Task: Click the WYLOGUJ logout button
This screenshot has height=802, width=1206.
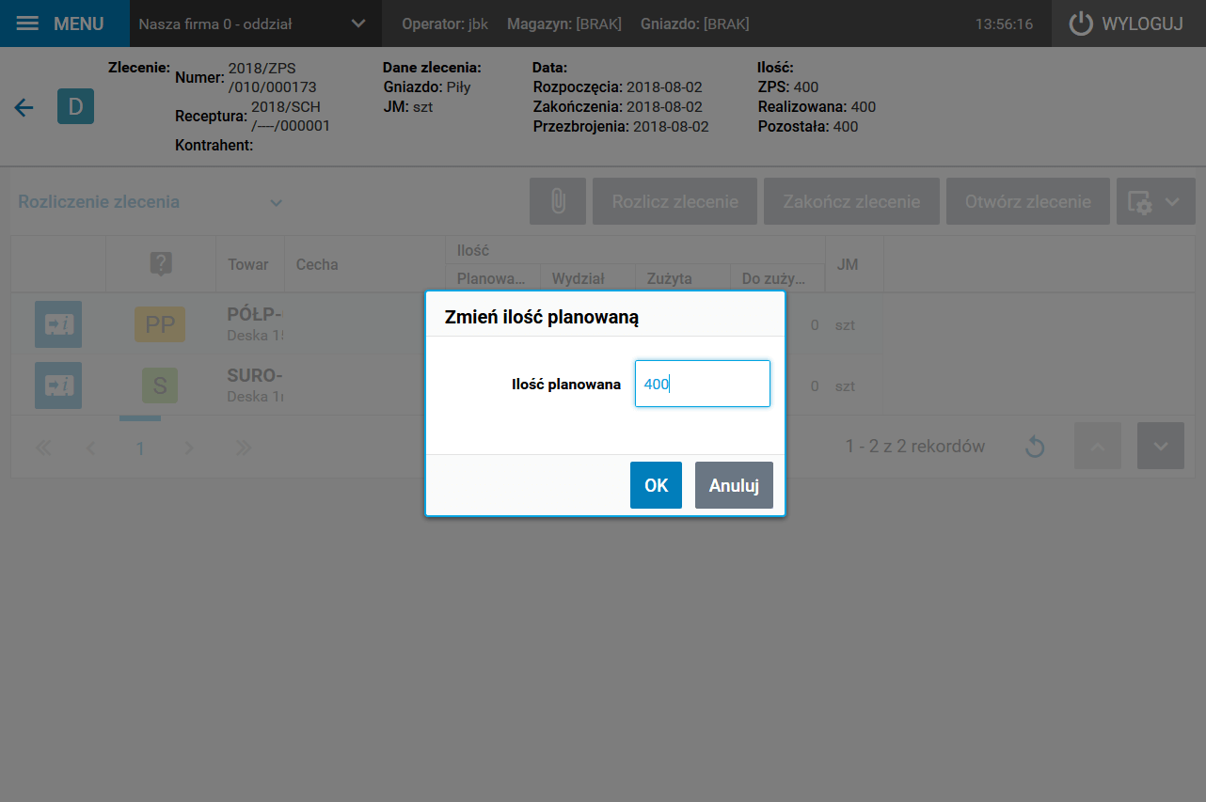Action: (1128, 24)
